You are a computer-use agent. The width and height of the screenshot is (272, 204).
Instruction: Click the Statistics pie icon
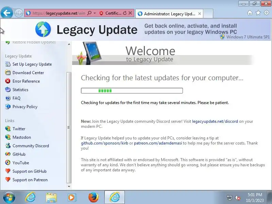pyautogui.click(x=8, y=89)
